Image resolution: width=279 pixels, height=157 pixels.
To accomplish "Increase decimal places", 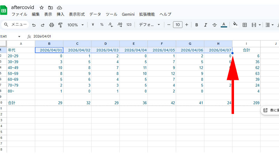I will [x=120, y=25].
